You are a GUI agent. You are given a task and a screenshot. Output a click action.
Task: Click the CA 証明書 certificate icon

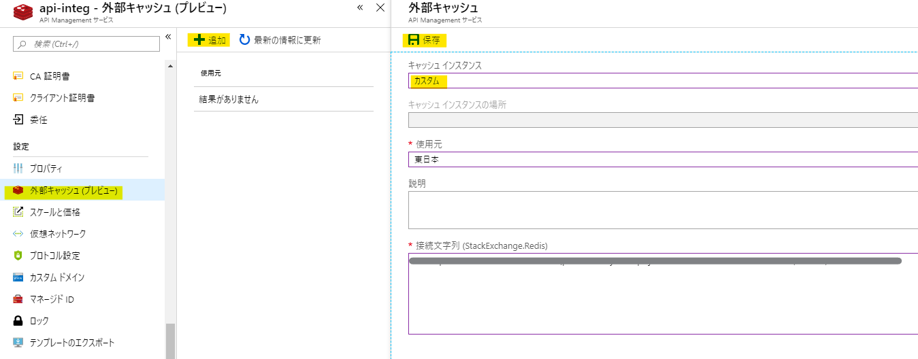point(18,76)
